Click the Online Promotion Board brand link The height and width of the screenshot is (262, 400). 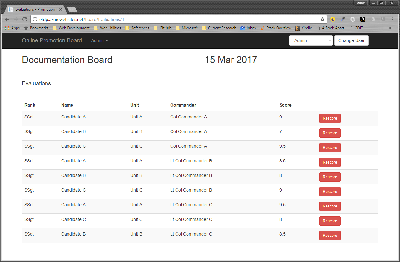tap(52, 40)
